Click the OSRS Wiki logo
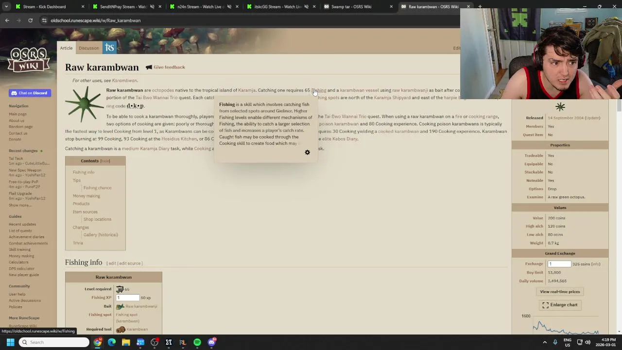Image resolution: width=622 pixels, height=350 pixels. click(x=28, y=60)
